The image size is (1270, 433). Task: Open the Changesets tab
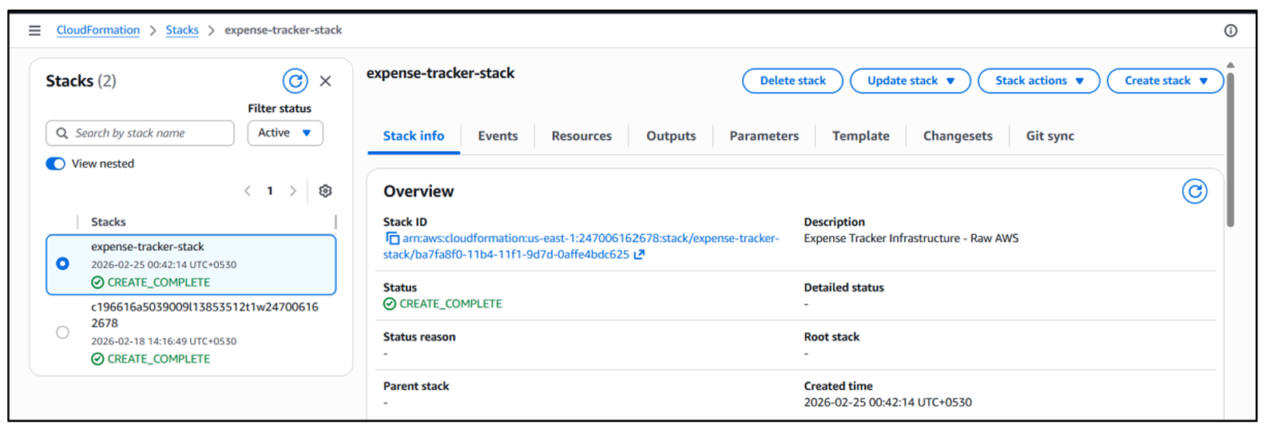958,136
